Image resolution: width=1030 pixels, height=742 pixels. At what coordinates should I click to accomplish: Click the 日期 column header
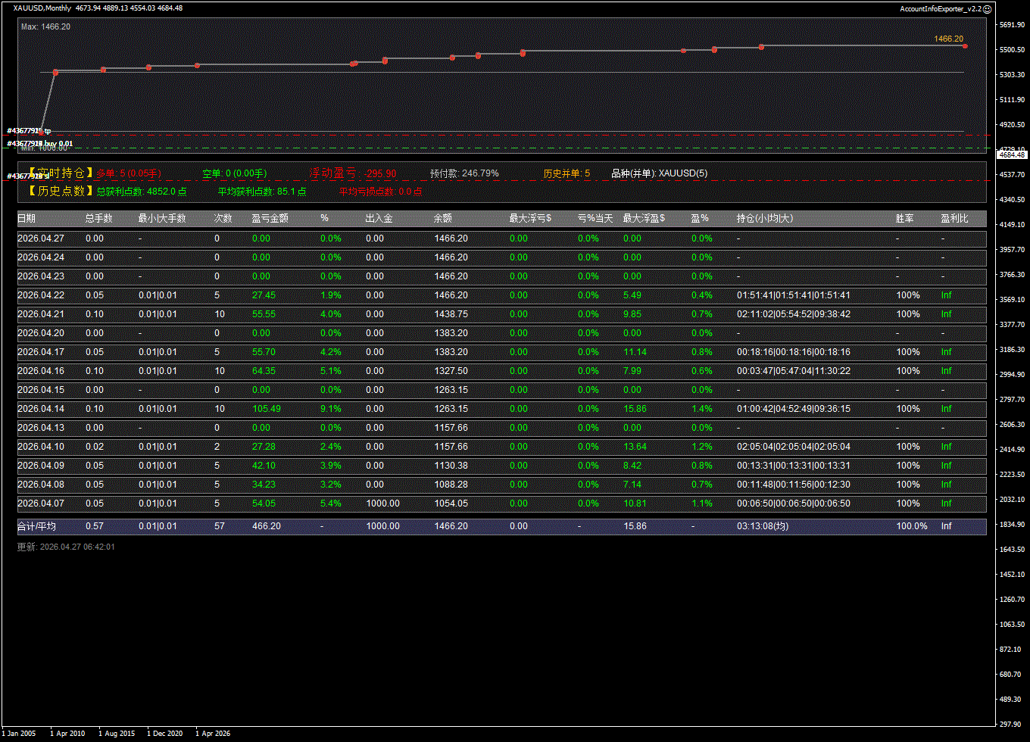26,219
